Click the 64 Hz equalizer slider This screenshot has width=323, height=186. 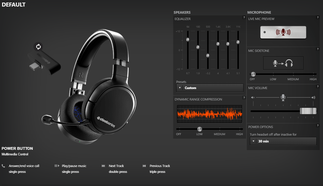188,39
